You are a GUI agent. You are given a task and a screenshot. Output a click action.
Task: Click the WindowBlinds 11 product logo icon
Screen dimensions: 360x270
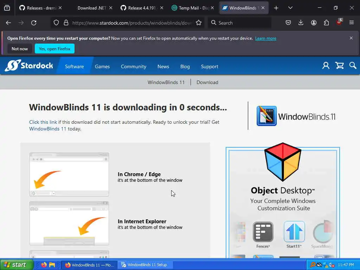point(266,116)
